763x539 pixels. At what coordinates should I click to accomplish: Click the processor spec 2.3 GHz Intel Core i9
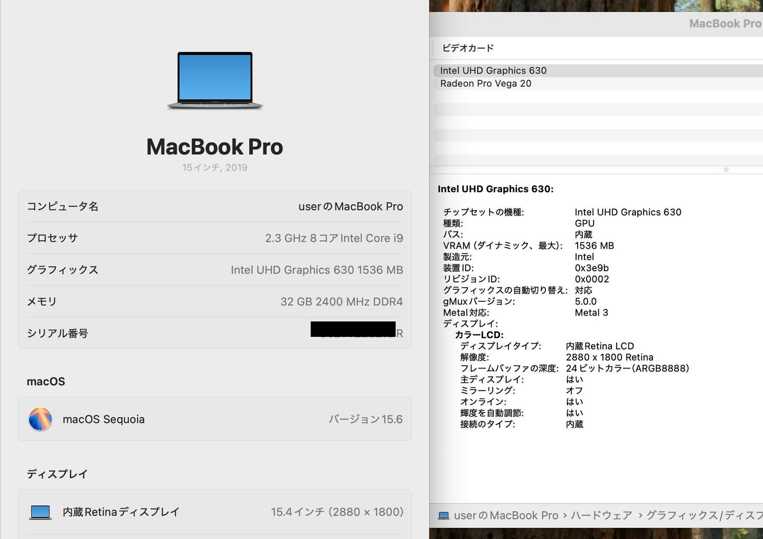tap(334, 238)
